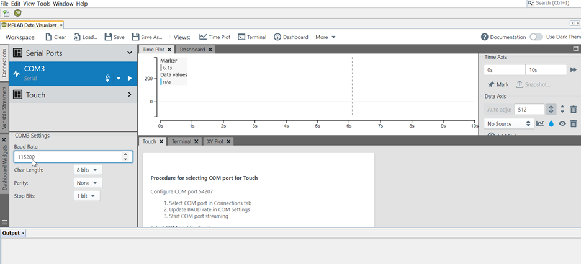Click the Time Axis fast-forward icon
Viewport: 581px width, 264px height.
(574, 70)
